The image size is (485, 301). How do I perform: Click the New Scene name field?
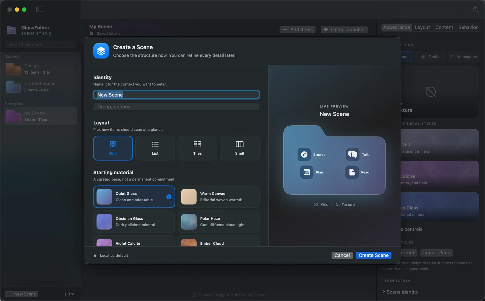[x=176, y=95]
